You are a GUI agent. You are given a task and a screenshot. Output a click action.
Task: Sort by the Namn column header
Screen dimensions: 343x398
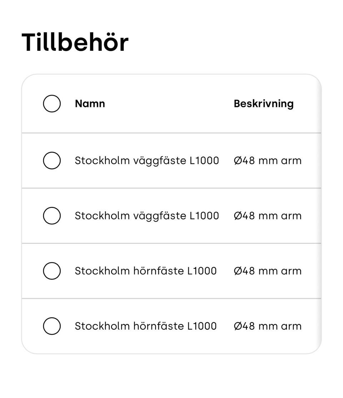click(x=90, y=104)
